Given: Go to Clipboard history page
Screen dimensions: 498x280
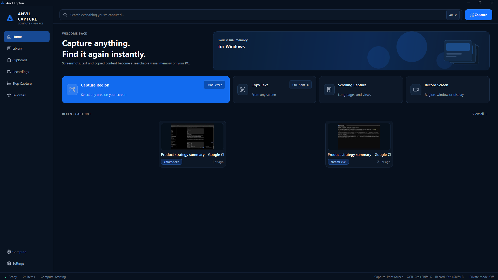Looking at the screenshot, I should (x=26, y=60).
